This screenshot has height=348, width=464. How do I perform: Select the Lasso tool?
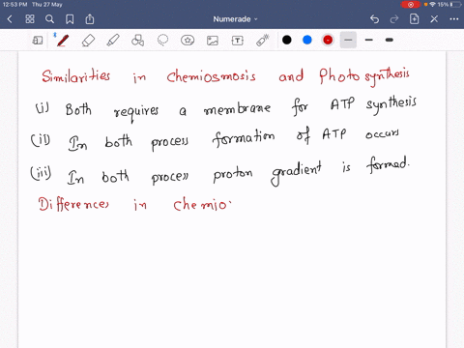(162, 41)
